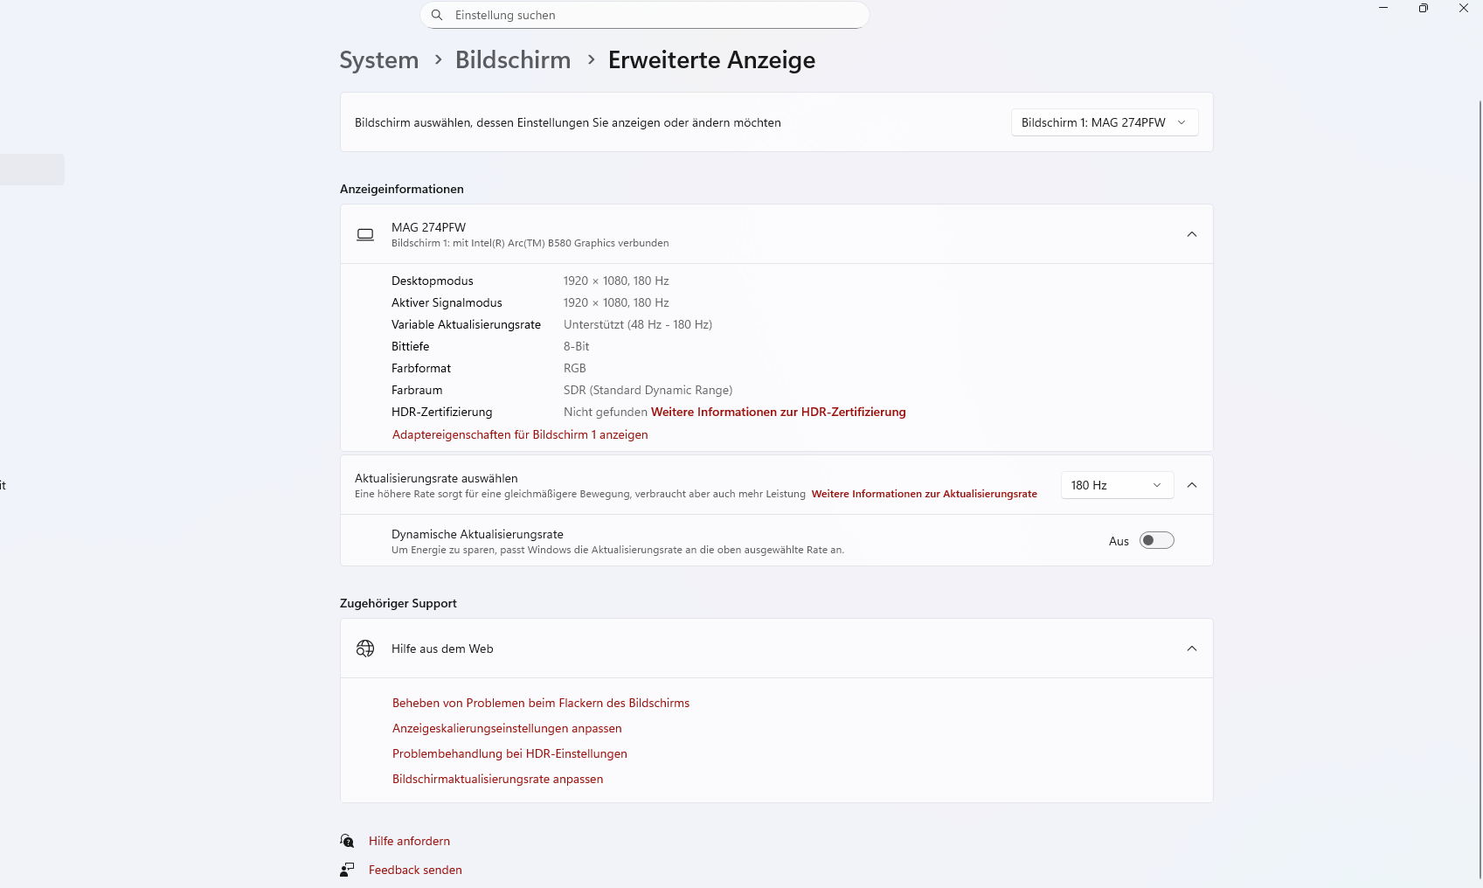This screenshot has height=888, width=1483.
Task: Toggle Dynamische Aktualisierungsrate switch
Action: [1156, 541]
